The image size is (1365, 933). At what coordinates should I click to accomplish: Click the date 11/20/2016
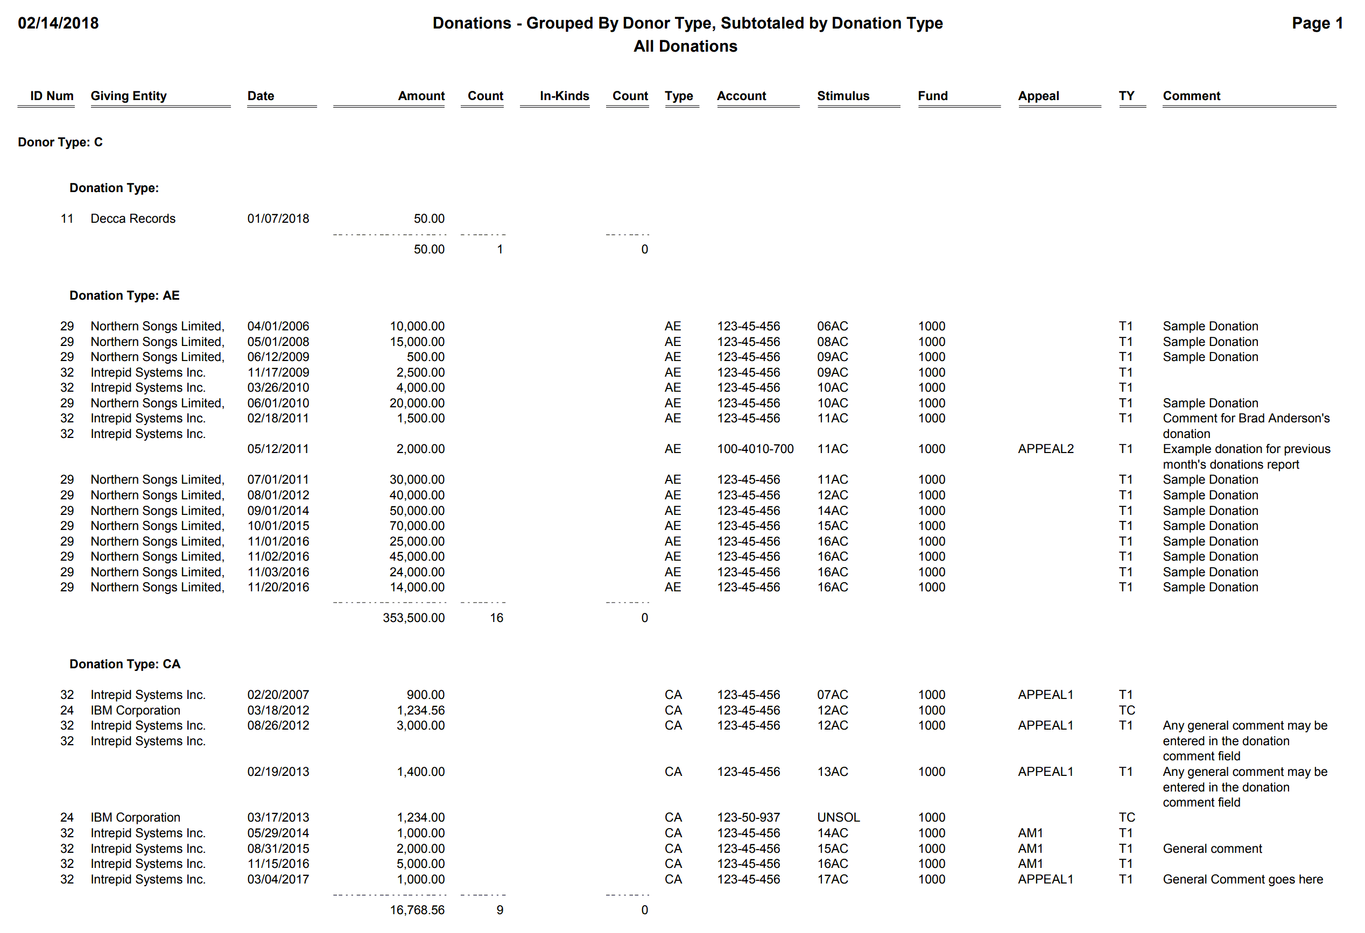pos(278,587)
